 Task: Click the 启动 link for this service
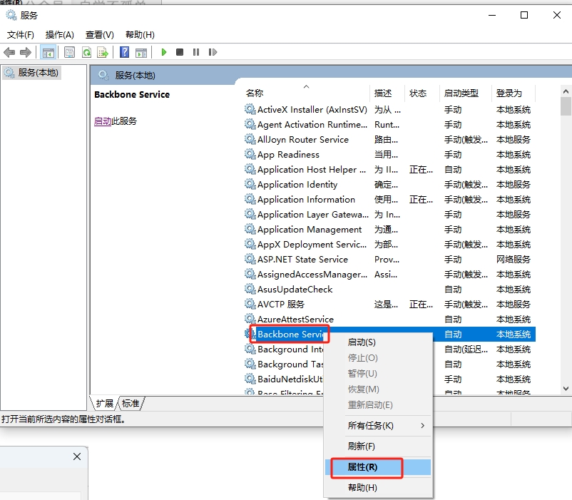[103, 121]
